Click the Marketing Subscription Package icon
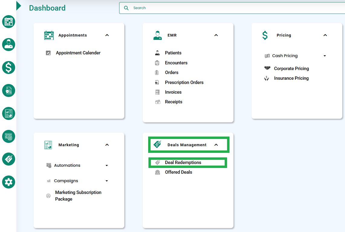 [x=48, y=196]
